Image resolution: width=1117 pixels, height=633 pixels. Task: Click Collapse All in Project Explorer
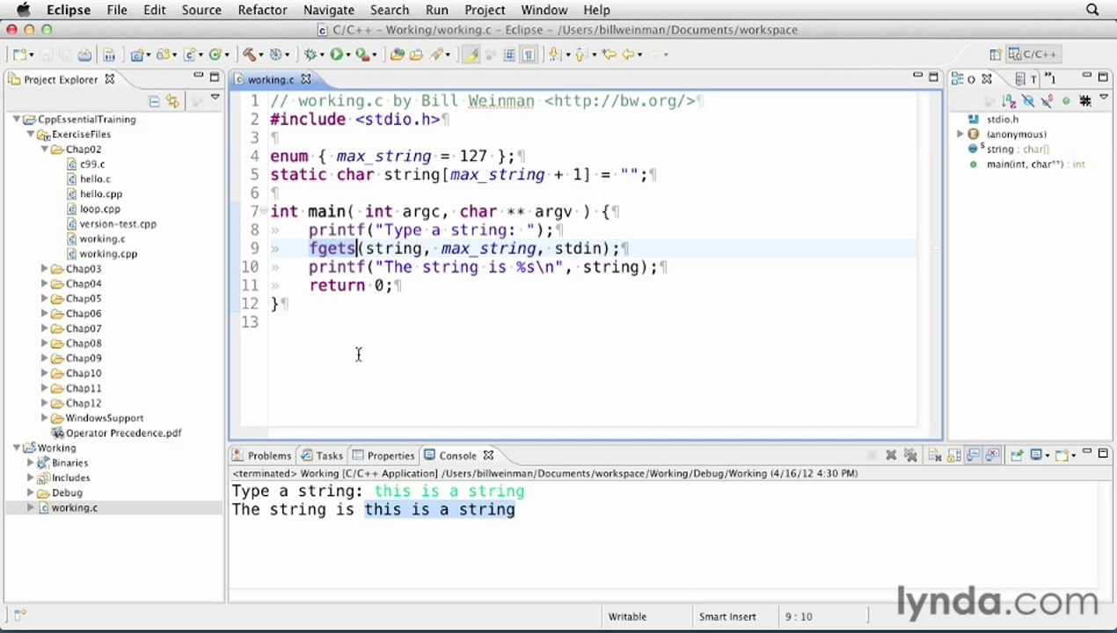coord(154,101)
